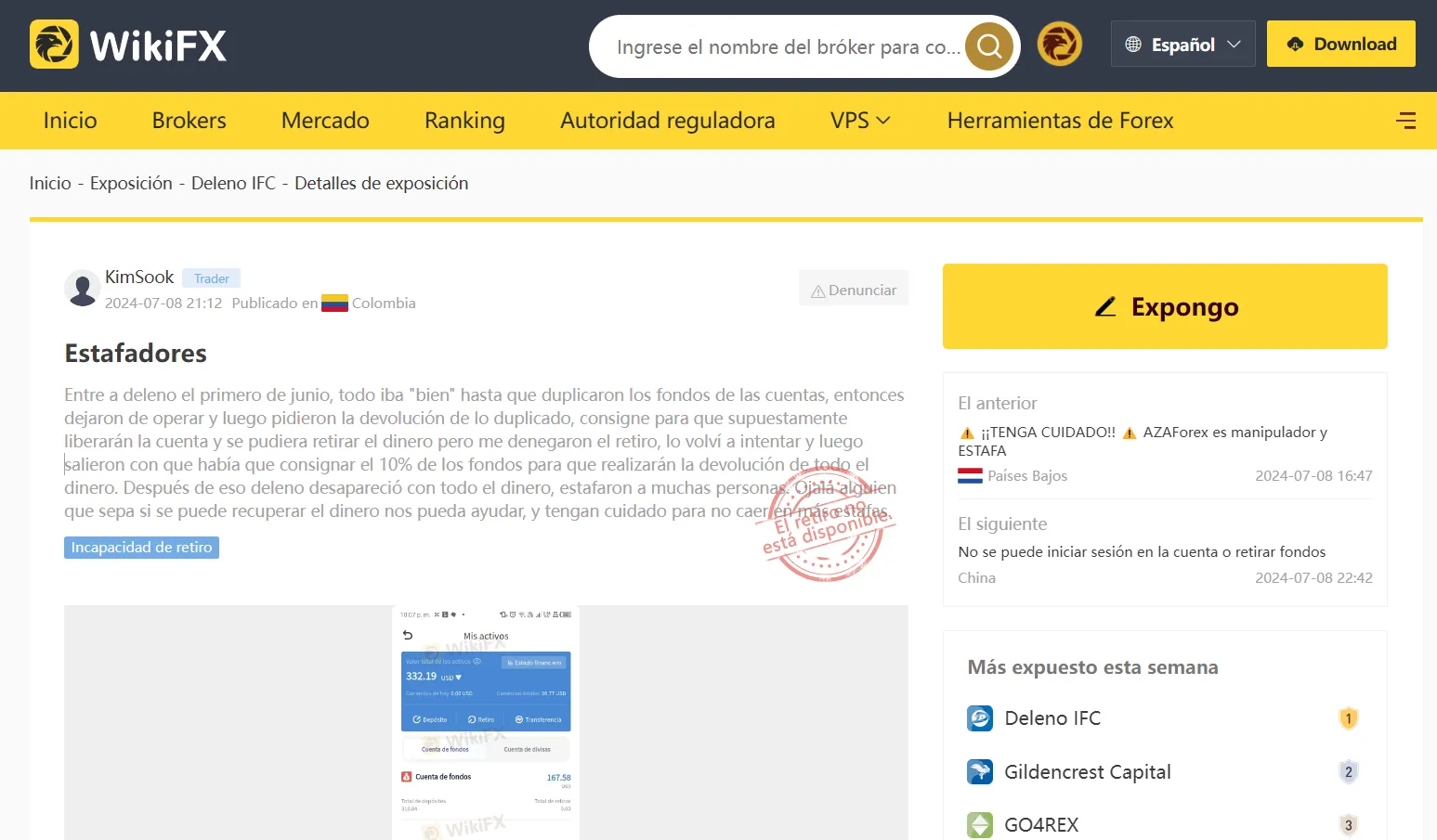Click the Detalles de exposición breadcrumb text

382,184
